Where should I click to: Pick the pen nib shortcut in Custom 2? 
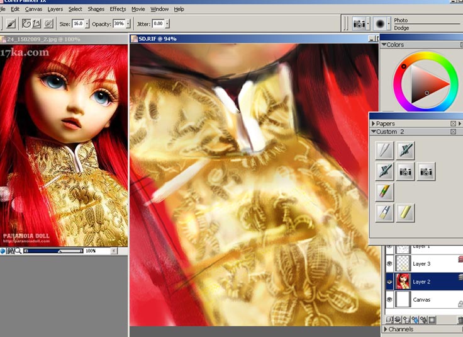(384, 150)
